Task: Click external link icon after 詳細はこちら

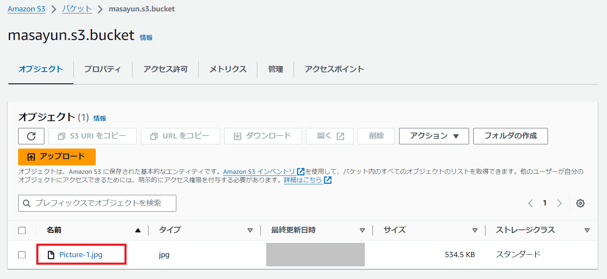Action: tap(328, 180)
